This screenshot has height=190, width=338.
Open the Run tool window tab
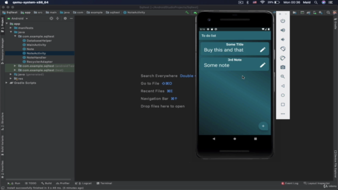(x=14, y=183)
